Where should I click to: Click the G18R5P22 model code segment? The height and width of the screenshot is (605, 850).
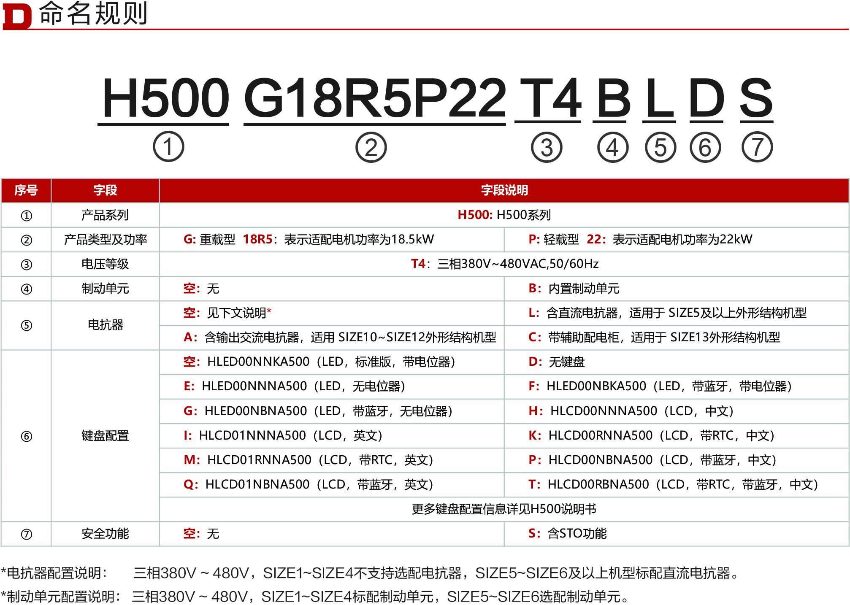[375, 98]
